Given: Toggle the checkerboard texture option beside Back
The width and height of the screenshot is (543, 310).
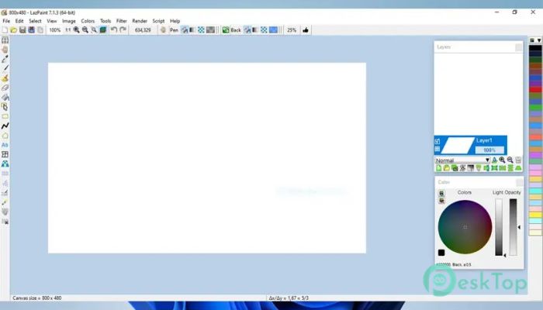Looking at the screenshot, I should (x=264, y=30).
